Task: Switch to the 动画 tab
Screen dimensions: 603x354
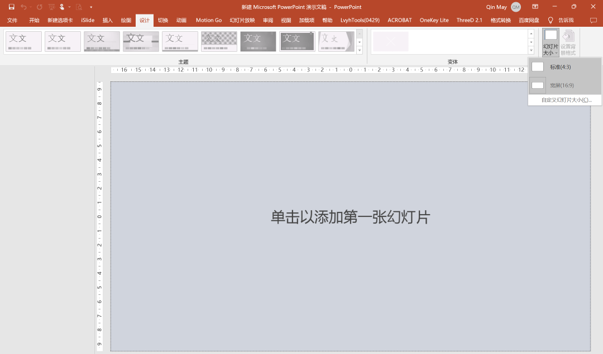Action: point(181,21)
